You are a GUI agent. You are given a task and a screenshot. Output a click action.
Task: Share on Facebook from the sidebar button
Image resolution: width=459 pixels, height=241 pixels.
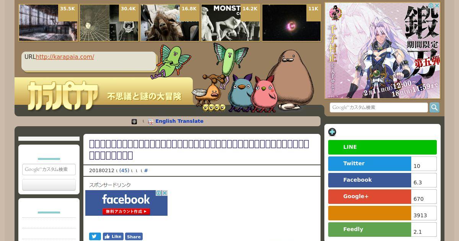[369, 180]
